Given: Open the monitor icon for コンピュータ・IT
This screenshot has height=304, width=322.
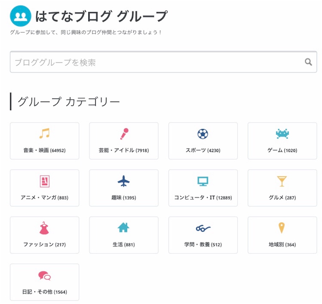Looking at the screenshot, I should click(x=203, y=181).
